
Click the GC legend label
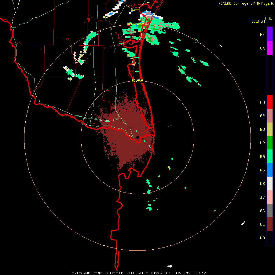tap(262, 211)
